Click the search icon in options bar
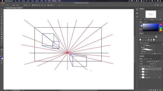Image resolution: width=163 pixels, height=91 pixels. click(155, 5)
